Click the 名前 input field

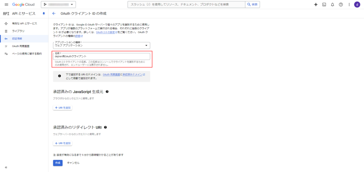102,56
